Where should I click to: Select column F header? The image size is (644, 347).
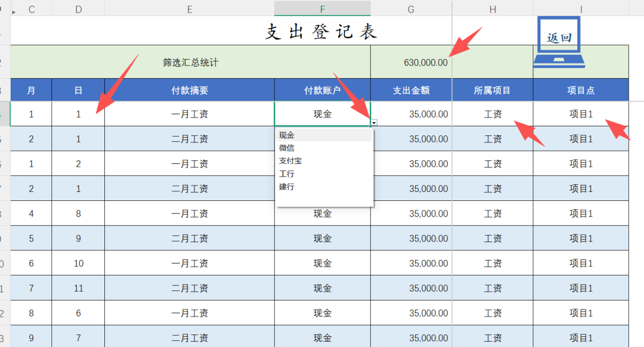point(322,8)
